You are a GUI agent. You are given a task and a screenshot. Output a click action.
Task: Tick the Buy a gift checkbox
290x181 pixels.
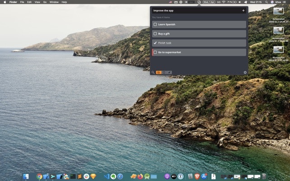click(x=155, y=34)
